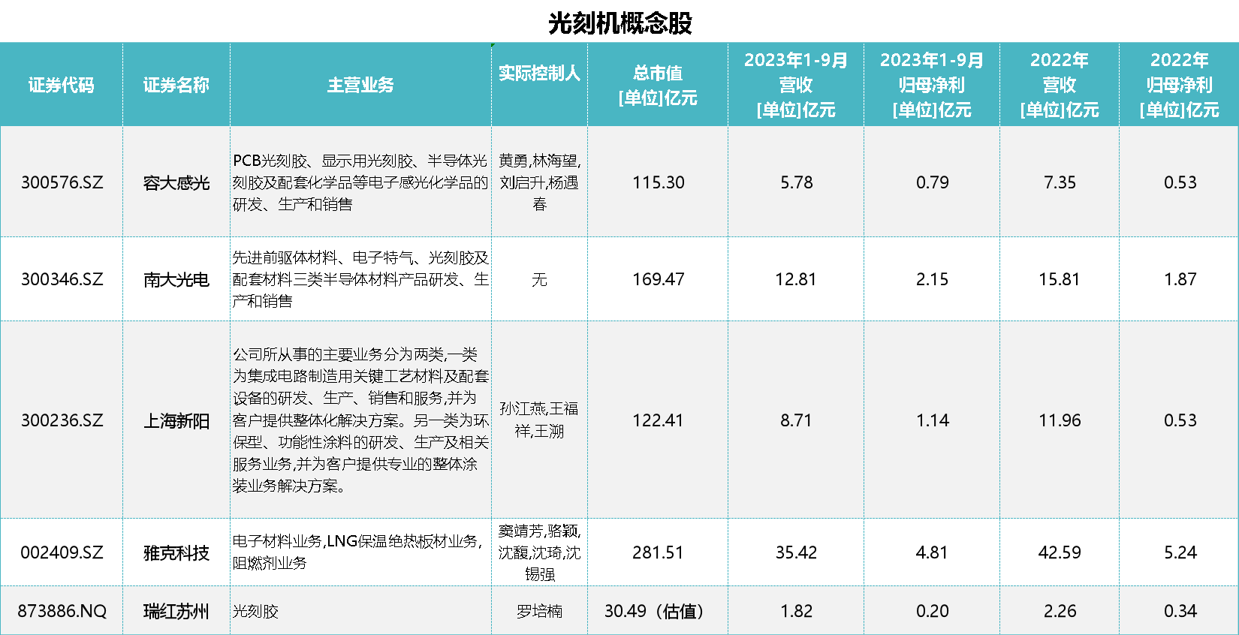Image resolution: width=1239 pixels, height=635 pixels.
Task: Click 2022 revenue value 2.26
Action: [x=1060, y=611]
